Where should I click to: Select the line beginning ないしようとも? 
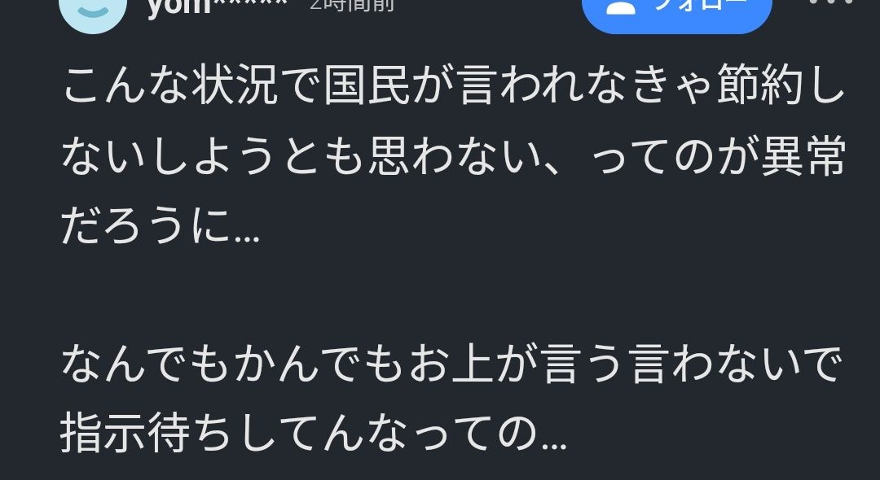(453, 155)
